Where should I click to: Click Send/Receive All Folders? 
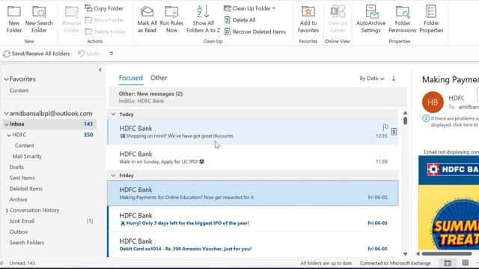37,54
